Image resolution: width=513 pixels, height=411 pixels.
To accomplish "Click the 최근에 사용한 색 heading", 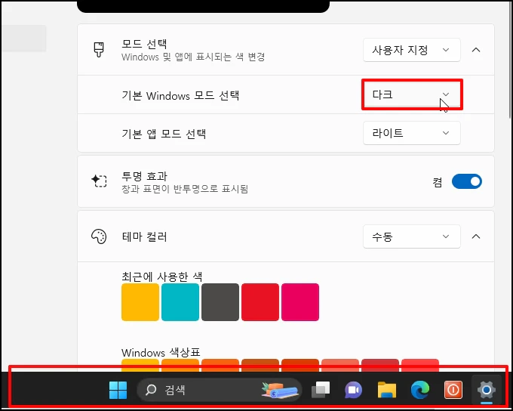I will (x=162, y=277).
